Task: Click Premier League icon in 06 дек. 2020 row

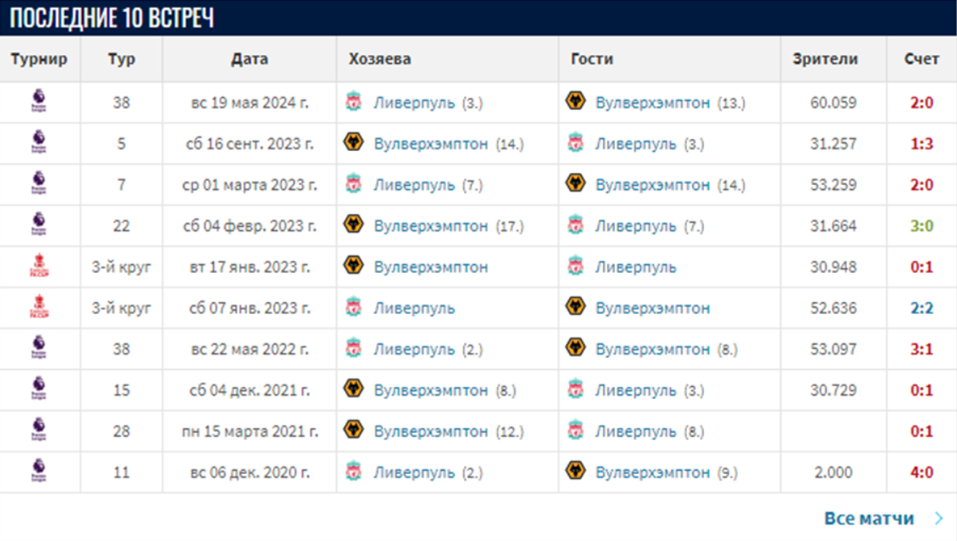Action: [x=39, y=471]
